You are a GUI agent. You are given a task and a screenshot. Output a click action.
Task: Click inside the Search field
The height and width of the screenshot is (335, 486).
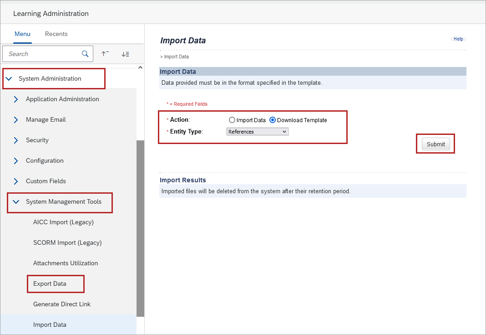point(41,54)
